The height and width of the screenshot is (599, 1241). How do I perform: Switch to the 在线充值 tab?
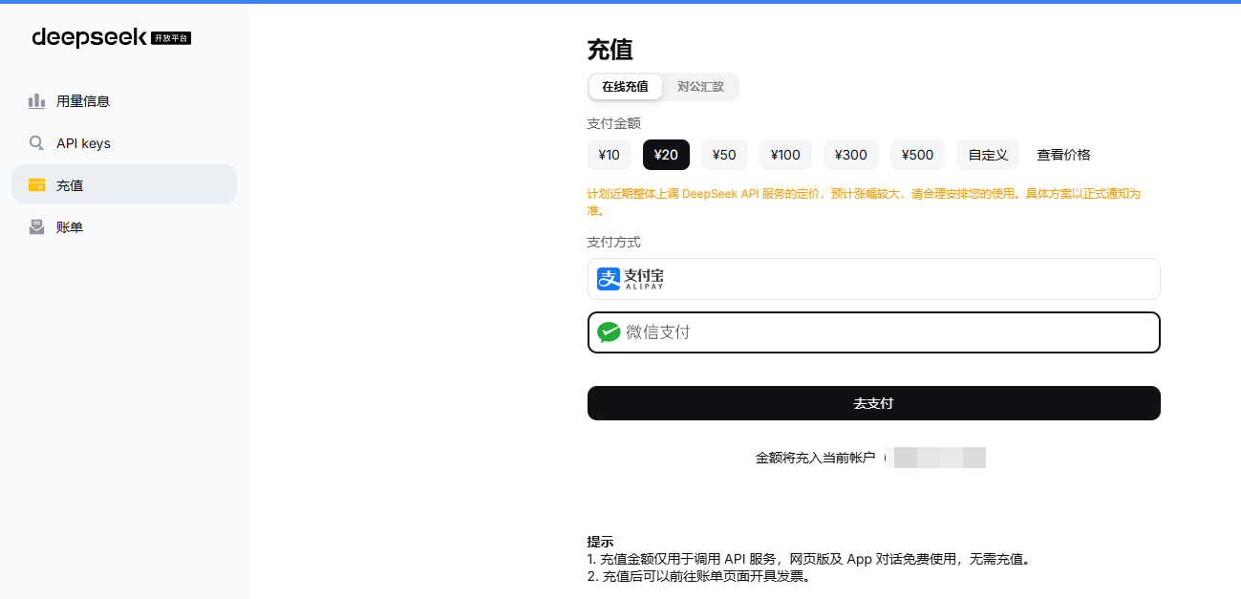click(x=626, y=87)
